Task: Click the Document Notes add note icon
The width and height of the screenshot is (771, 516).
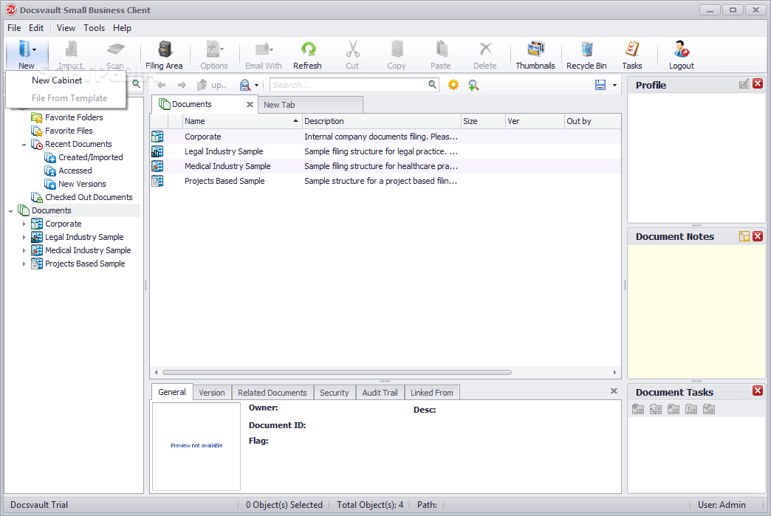Action: [x=744, y=236]
